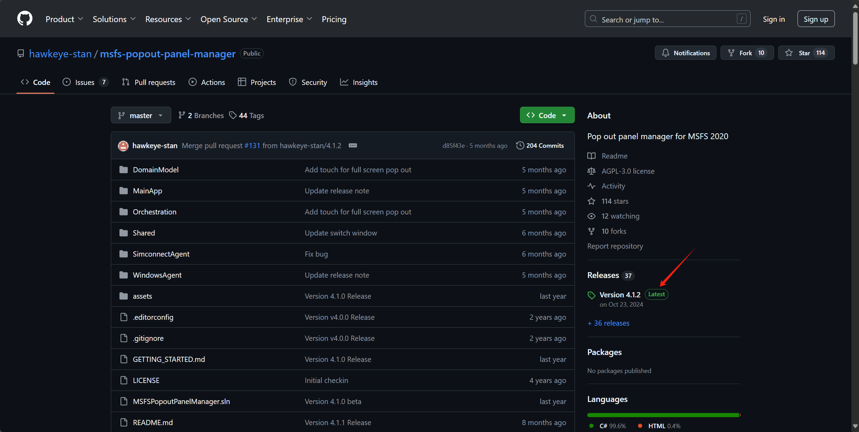Open the 2 Branches link
859x432 pixels.
[201, 115]
